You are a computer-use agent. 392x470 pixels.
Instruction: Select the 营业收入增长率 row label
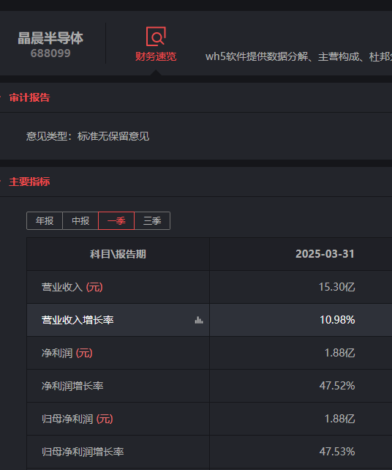click(78, 320)
